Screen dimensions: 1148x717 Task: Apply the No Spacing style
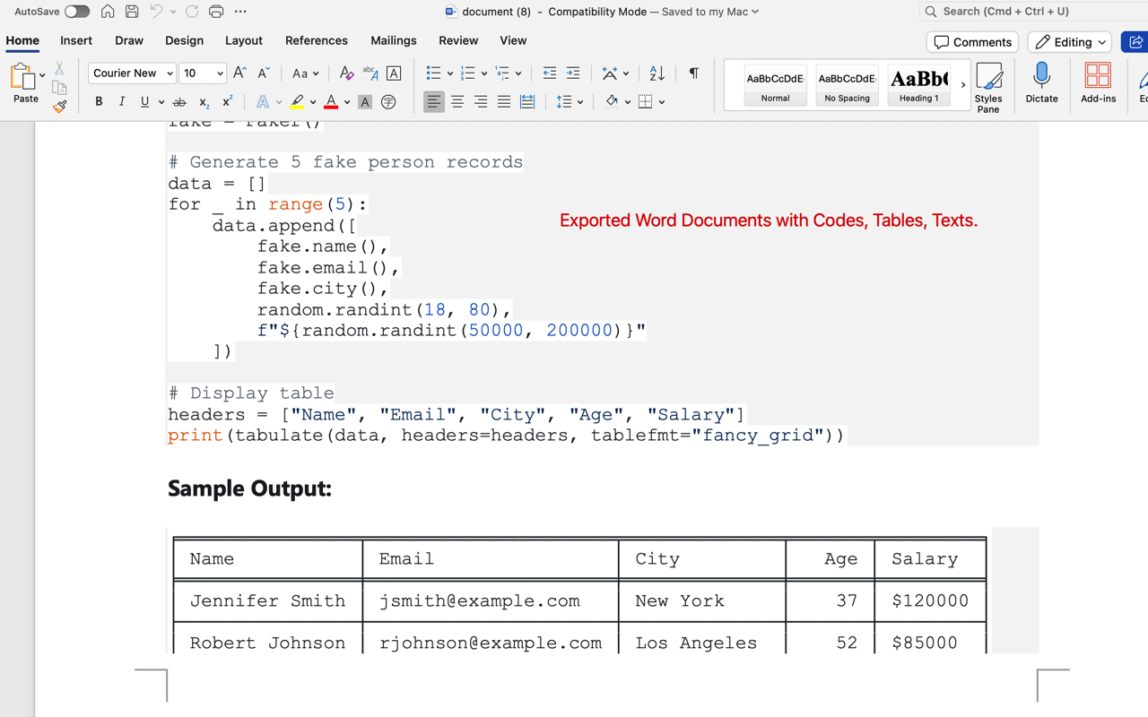(x=848, y=85)
